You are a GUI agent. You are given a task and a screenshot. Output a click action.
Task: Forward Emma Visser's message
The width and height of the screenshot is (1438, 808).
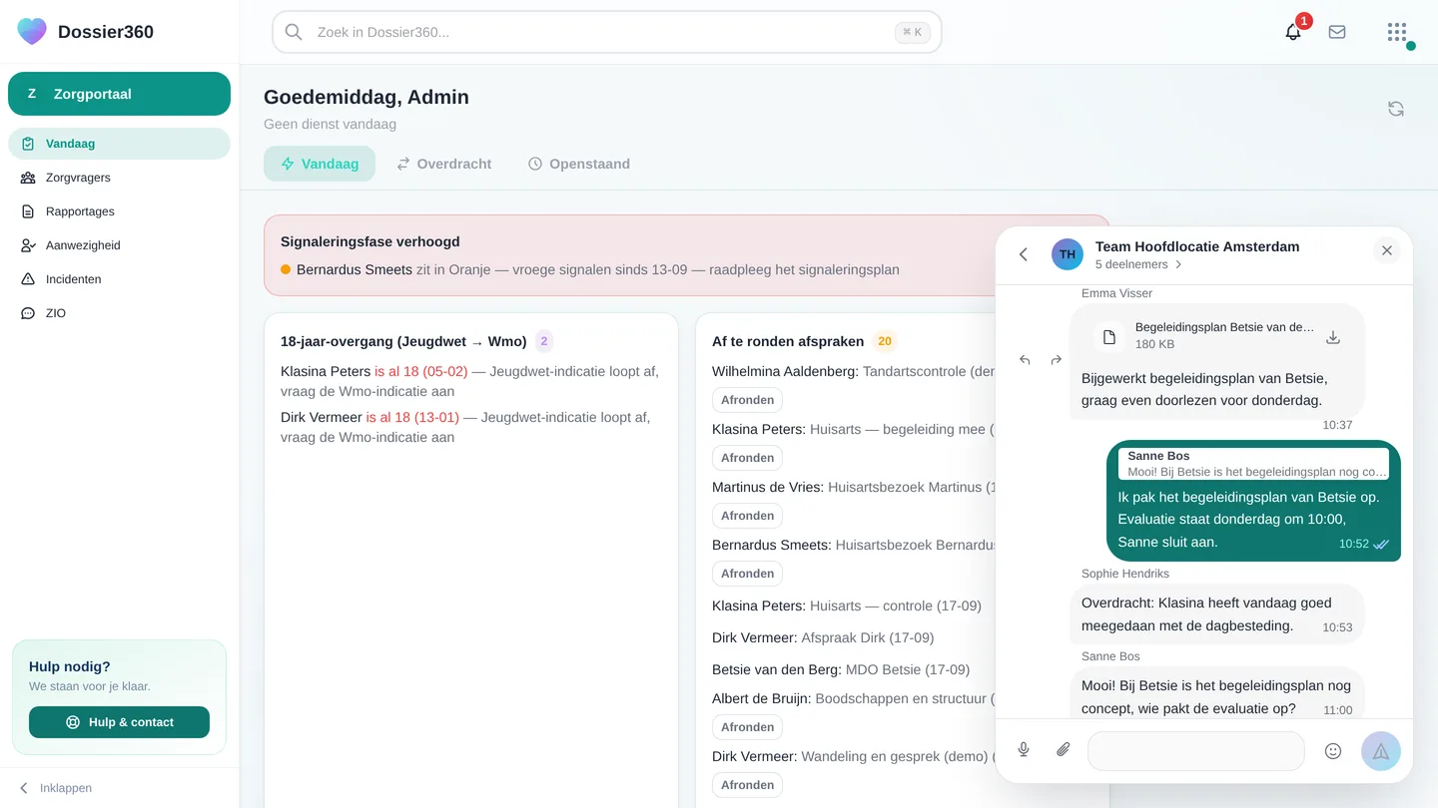click(x=1056, y=360)
